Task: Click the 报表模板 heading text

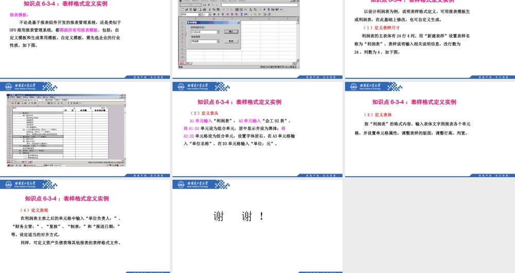Action: pyautogui.click(x=19, y=15)
